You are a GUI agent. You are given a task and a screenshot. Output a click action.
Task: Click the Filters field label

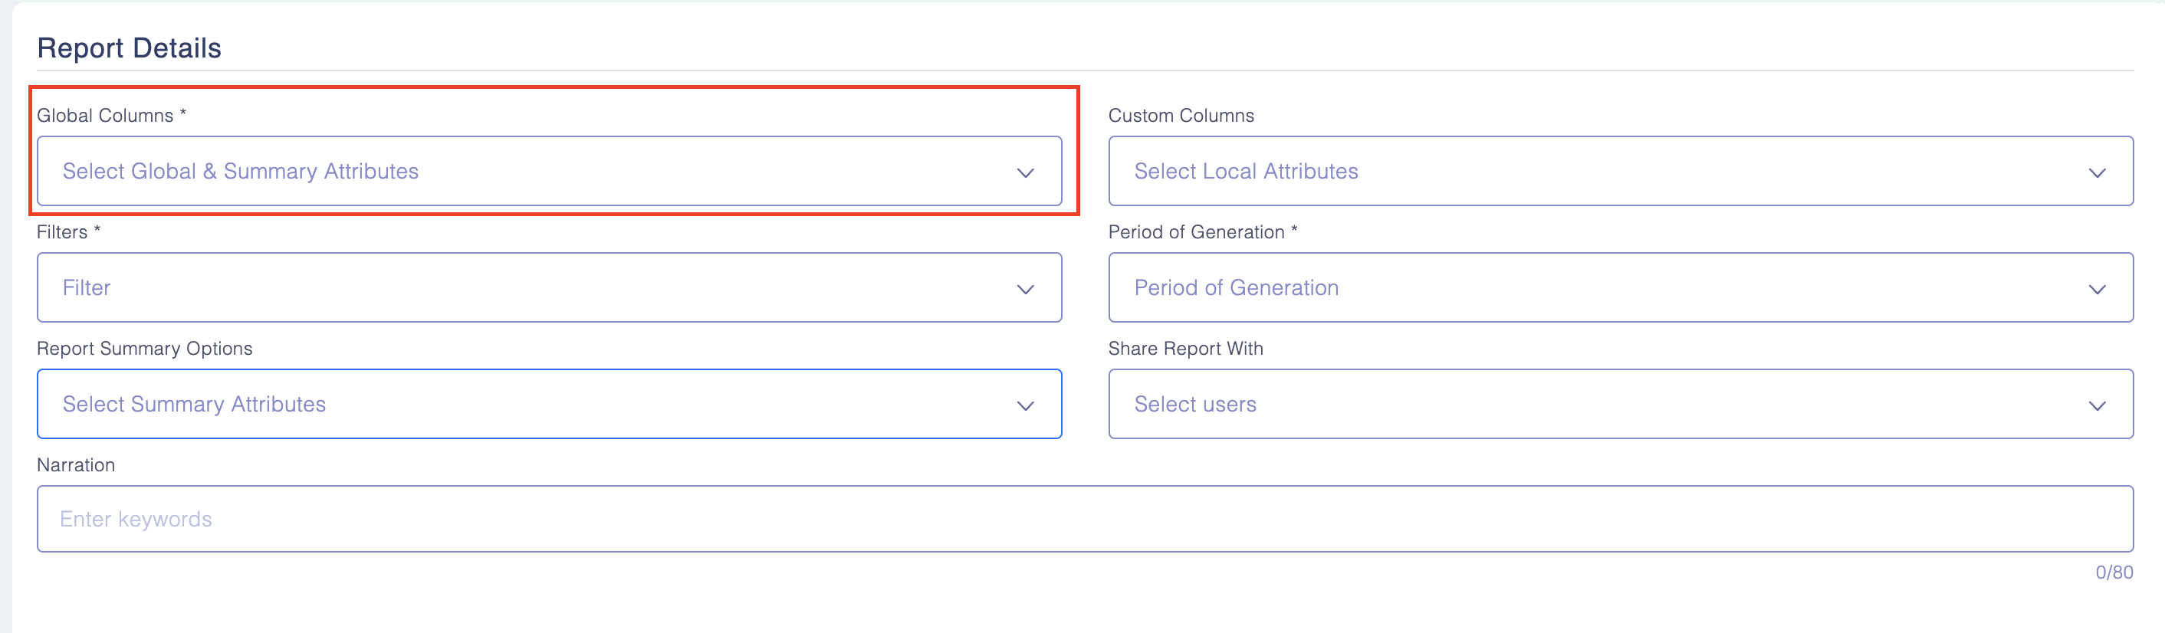[x=62, y=232]
